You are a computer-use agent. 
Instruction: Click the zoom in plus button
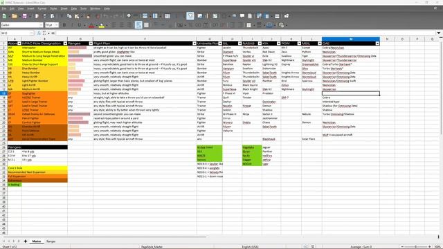(429, 247)
